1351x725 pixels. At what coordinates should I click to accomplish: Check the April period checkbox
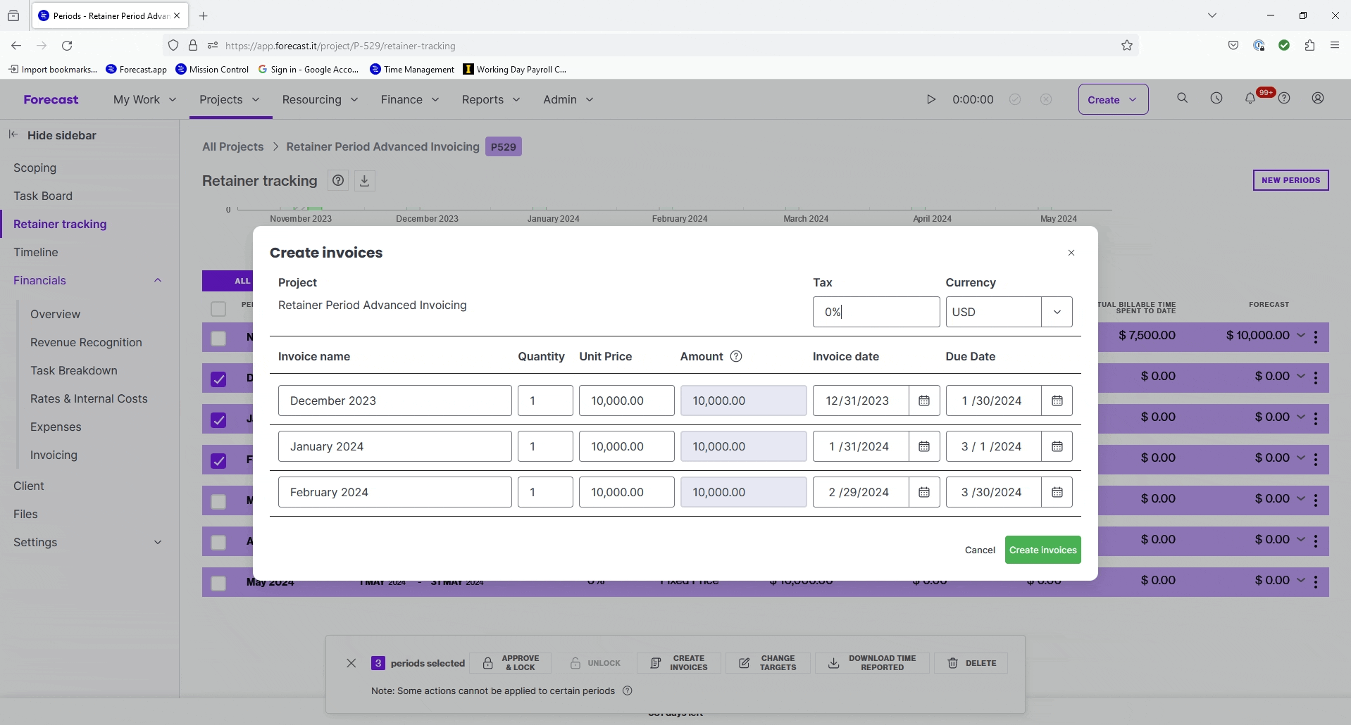218,543
